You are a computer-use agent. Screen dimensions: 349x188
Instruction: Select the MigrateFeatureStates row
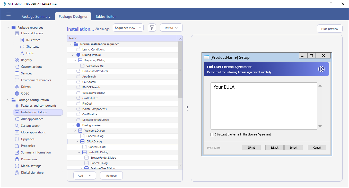[123, 120]
